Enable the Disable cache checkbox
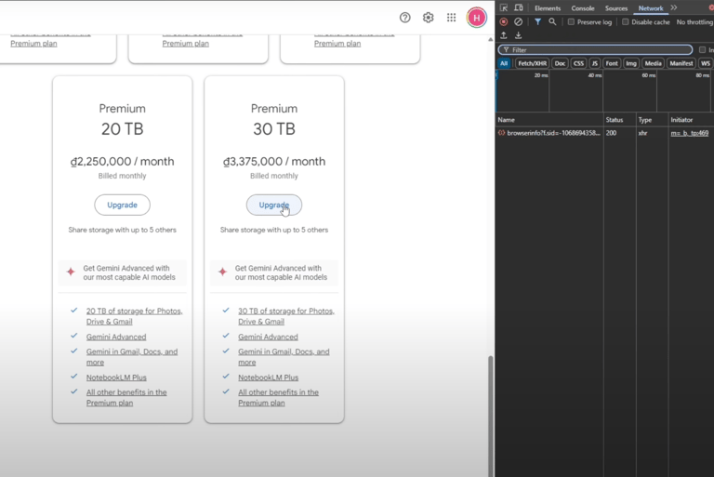This screenshot has width=714, height=477. [x=625, y=22]
